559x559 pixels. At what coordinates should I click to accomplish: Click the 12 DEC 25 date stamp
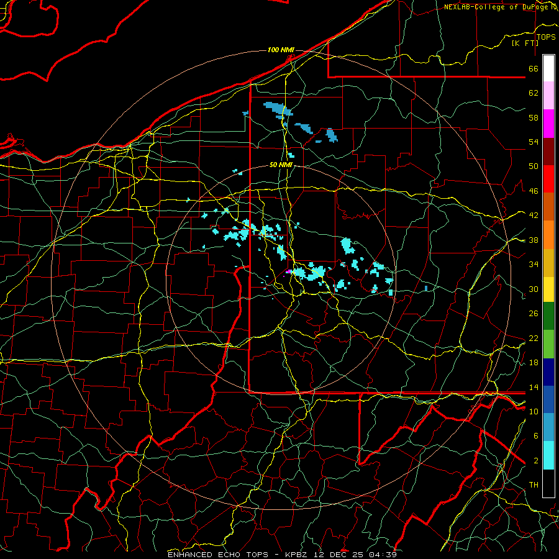(x=339, y=555)
